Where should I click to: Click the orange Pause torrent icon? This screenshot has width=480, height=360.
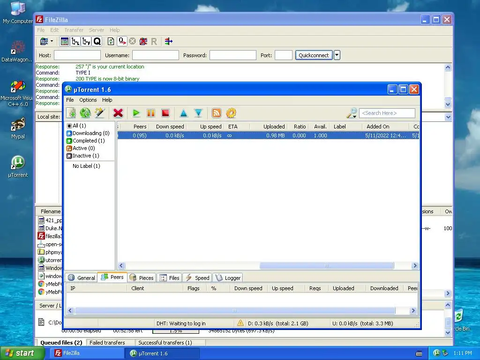click(x=151, y=113)
